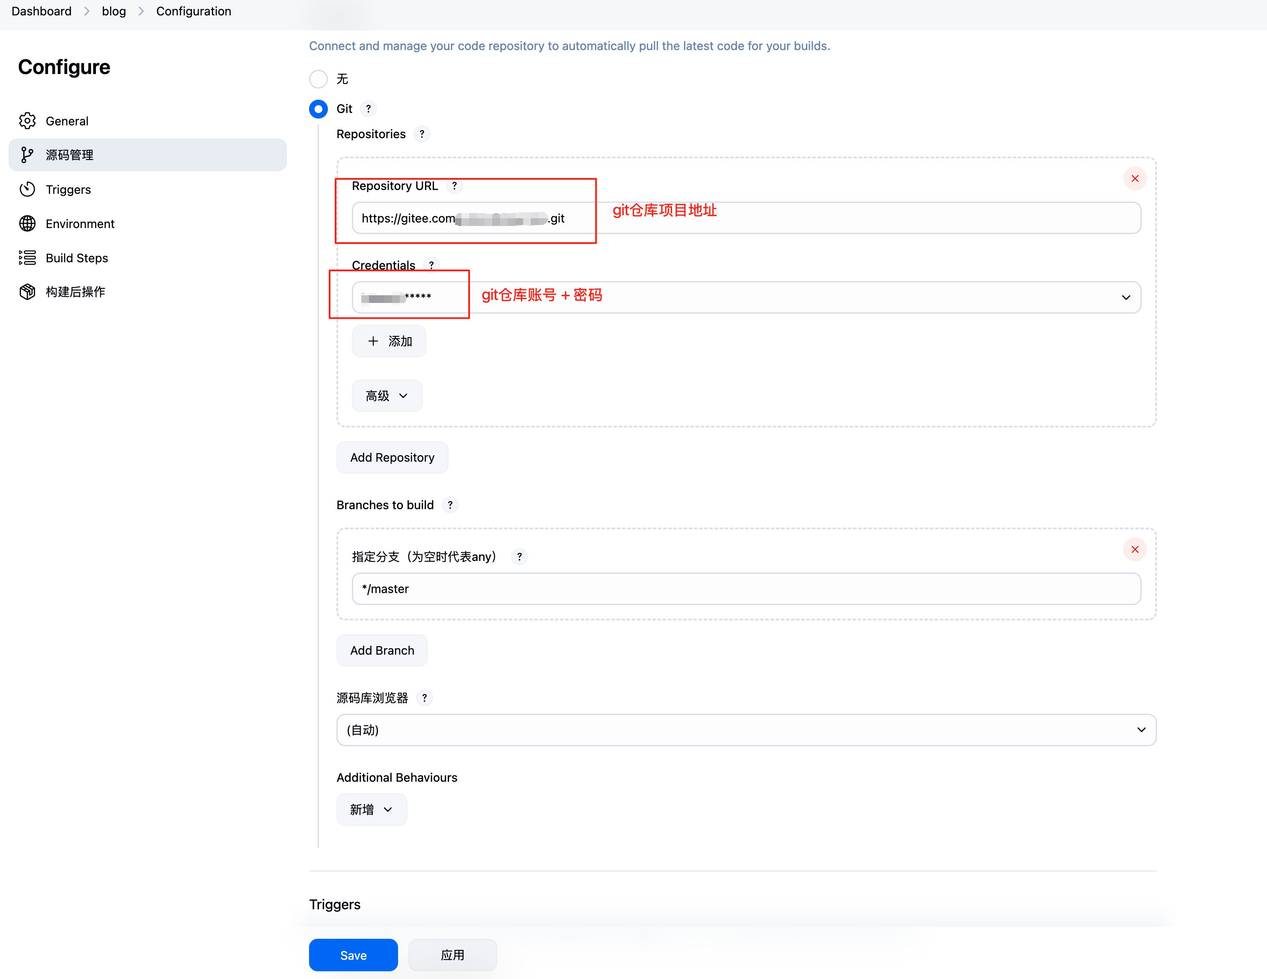Focus the Repository URL input field

pyautogui.click(x=746, y=218)
